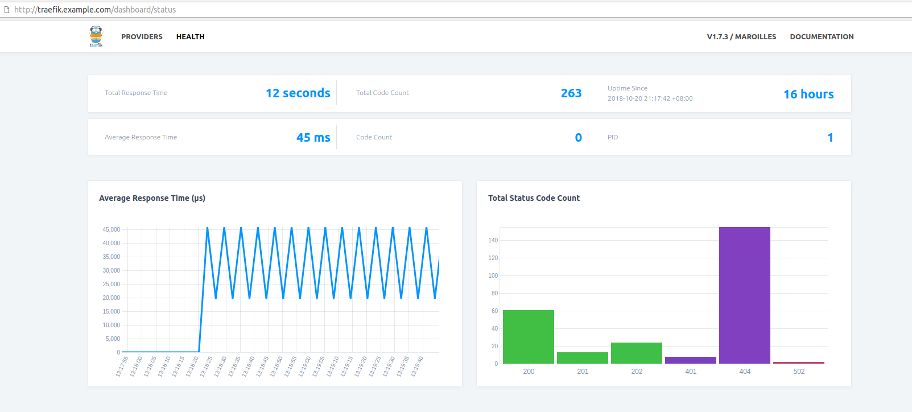Click the PID label
912x412 pixels.
(613, 137)
